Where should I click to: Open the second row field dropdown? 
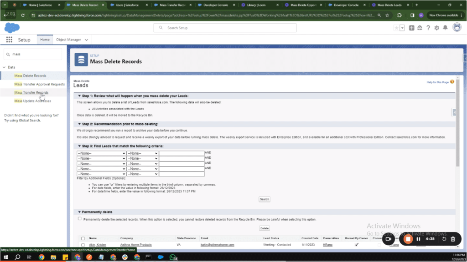click(101, 158)
